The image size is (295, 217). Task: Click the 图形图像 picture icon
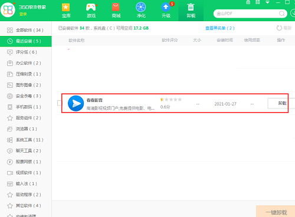(10, 85)
